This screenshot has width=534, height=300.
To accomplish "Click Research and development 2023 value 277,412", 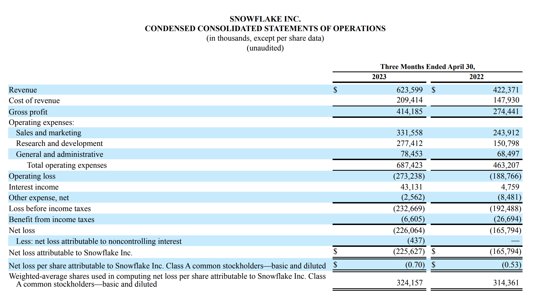I will tap(409, 143).
